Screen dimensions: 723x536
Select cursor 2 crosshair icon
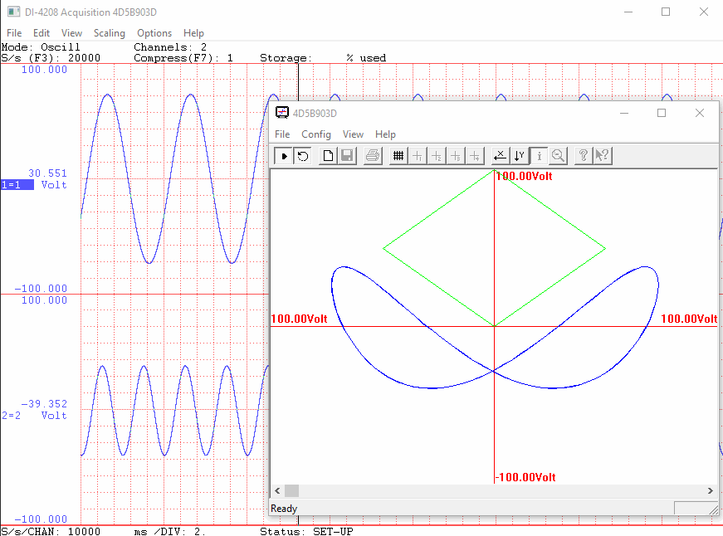(x=436, y=156)
